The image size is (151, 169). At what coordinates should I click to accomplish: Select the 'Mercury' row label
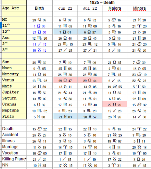10,74
